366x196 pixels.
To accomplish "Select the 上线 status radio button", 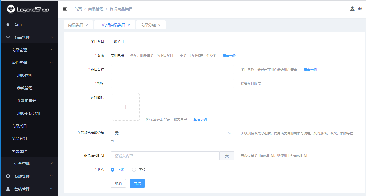I will point(113,170).
